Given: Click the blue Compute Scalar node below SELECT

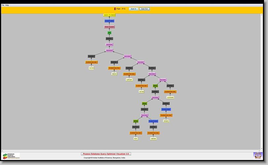Looking at the screenshot, I should (110, 21).
